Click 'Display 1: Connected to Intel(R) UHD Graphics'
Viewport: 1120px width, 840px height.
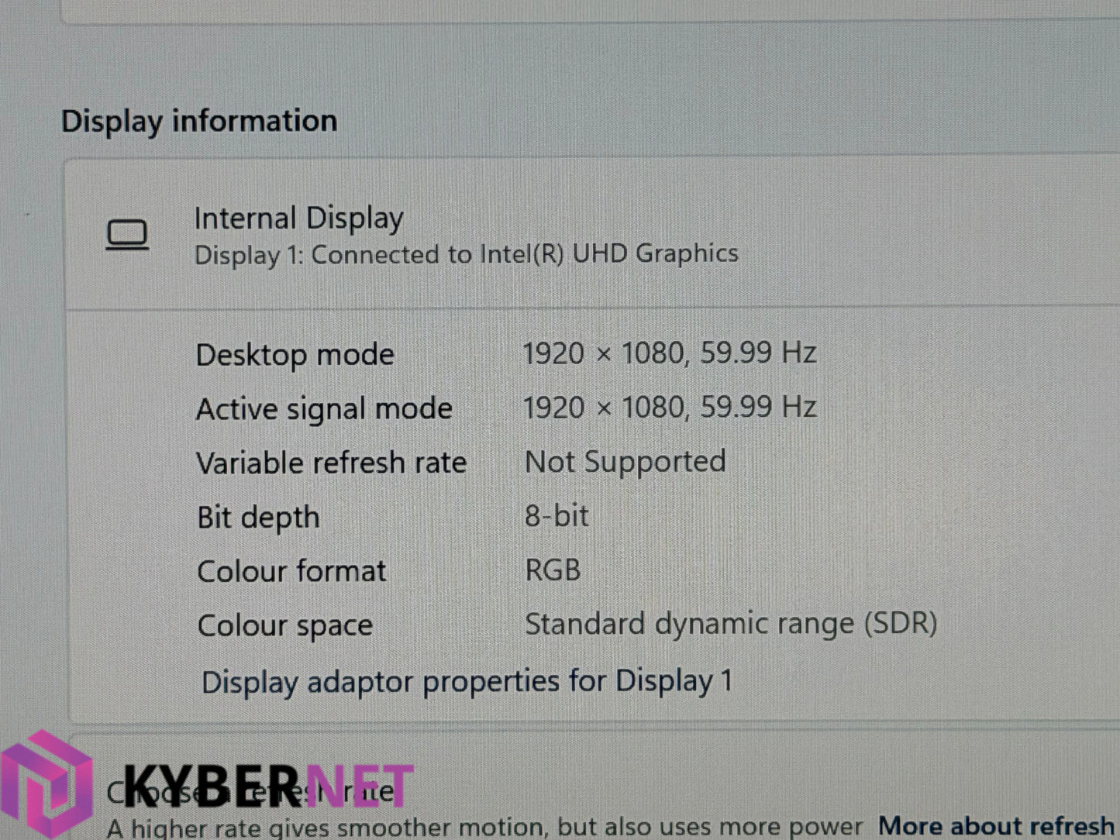466,255
